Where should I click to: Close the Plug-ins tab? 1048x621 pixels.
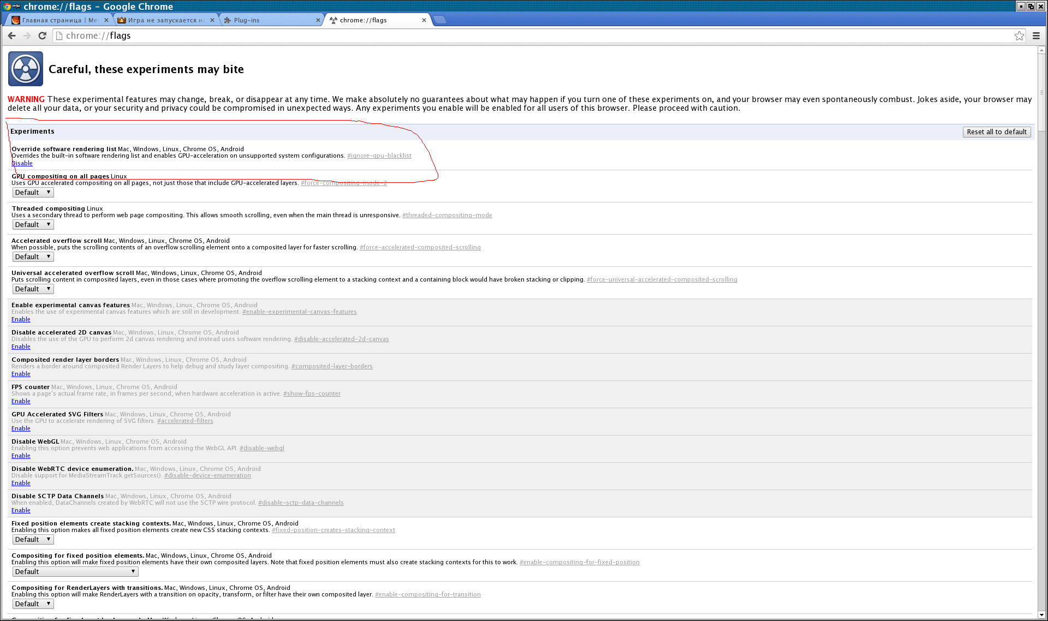[318, 20]
